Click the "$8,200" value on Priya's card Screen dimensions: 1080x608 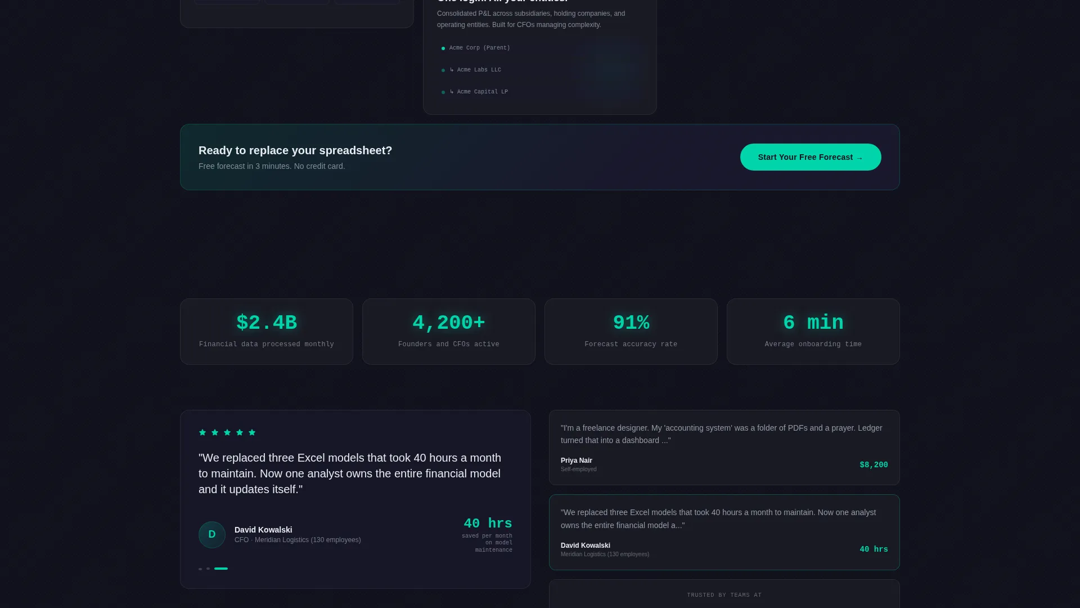[874, 465]
